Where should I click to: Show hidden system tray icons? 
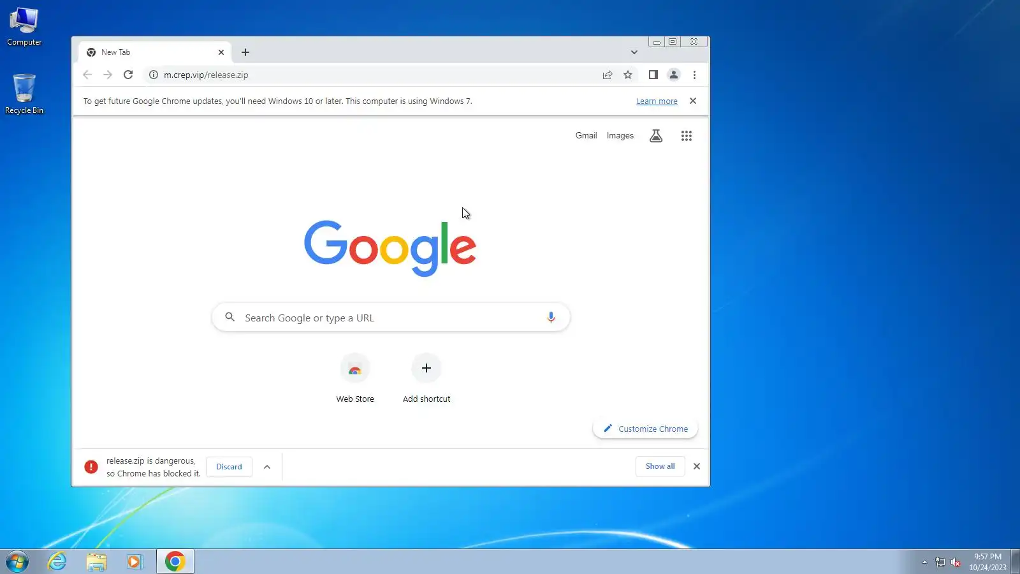click(x=924, y=562)
